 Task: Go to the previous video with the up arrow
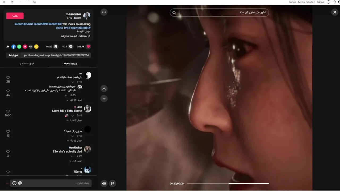pyautogui.click(x=104, y=89)
